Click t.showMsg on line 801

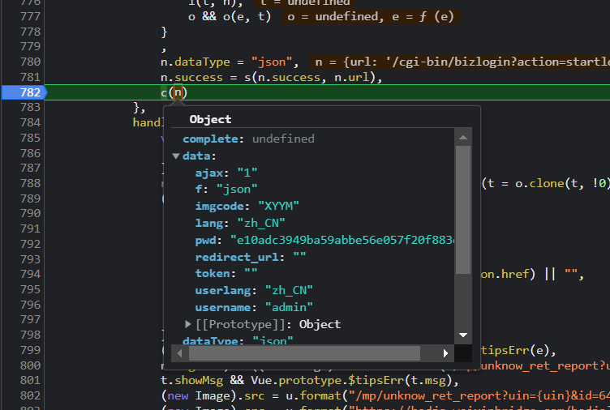point(191,380)
